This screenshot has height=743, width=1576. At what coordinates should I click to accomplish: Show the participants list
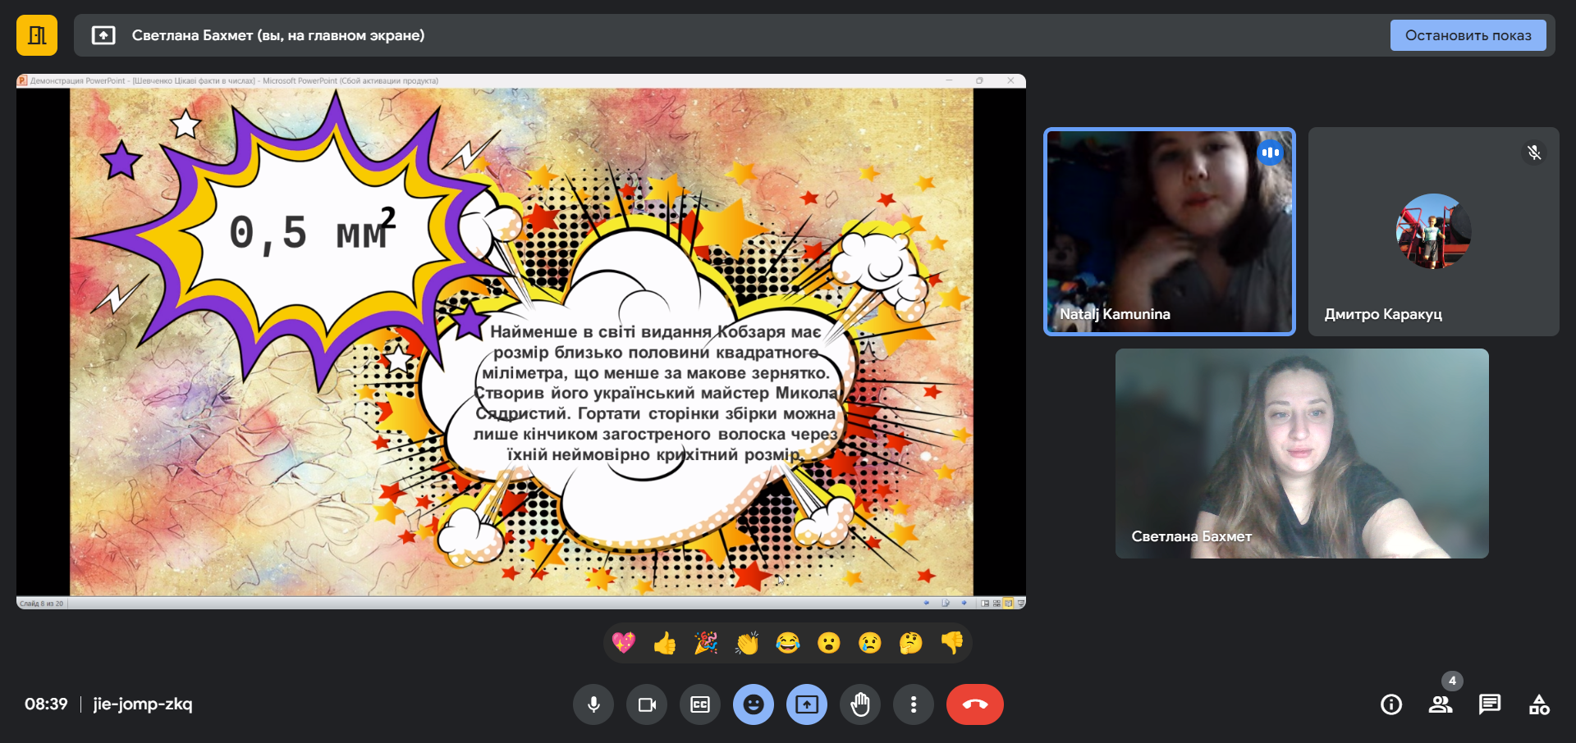pos(1441,704)
